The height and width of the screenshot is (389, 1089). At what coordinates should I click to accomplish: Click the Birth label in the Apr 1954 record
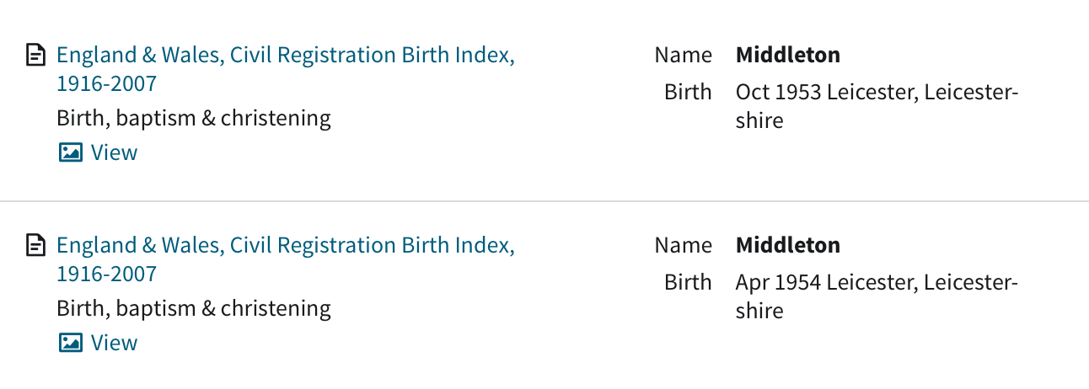coord(688,281)
